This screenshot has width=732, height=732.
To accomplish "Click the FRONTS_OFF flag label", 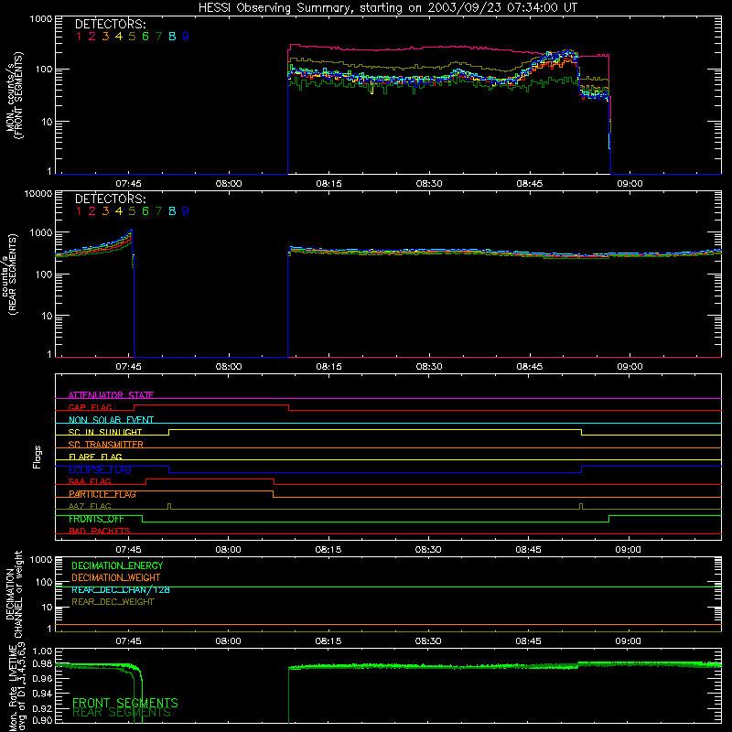I will click(97, 519).
